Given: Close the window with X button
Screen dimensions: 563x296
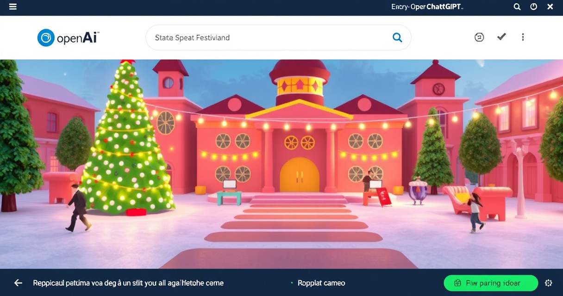Looking at the screenshot, I should point(550,7).
